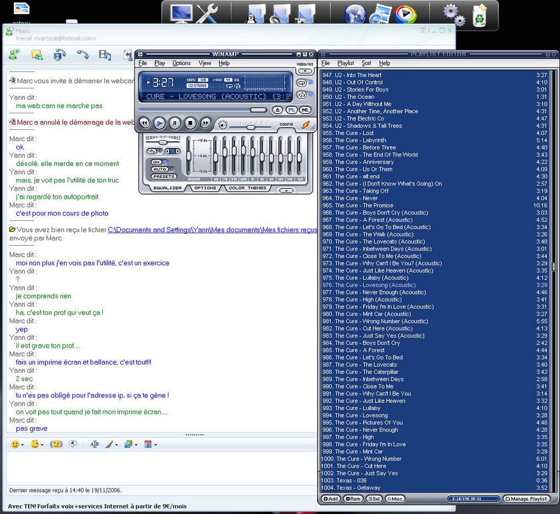Click the Sel button in Playlist Editor
The width and height of the screenshot is (560, 514).
coord(374,499)
